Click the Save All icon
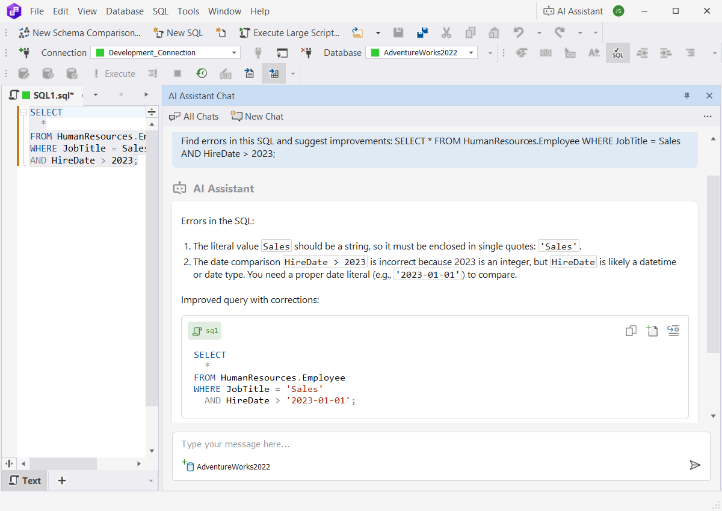Image resolution: width=722 pixels, height=511 pixels. point(422,33)
